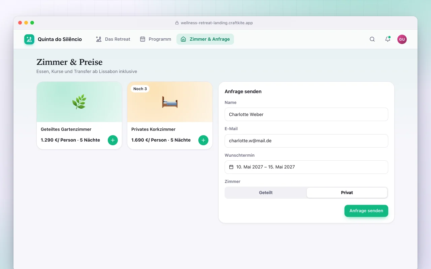Click the Noch 3 availability badge
Image resolution: width=431 pixels, height=269 pixels.
(x=140, y=89)
